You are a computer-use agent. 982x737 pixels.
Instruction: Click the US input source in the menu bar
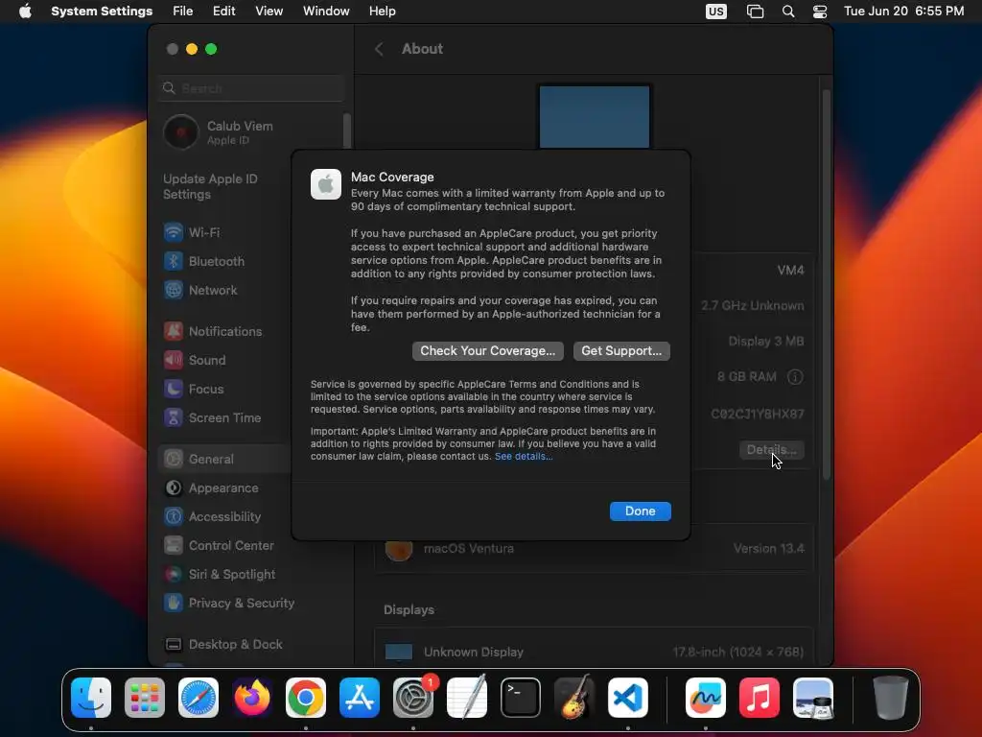click(x=715, y=12)
